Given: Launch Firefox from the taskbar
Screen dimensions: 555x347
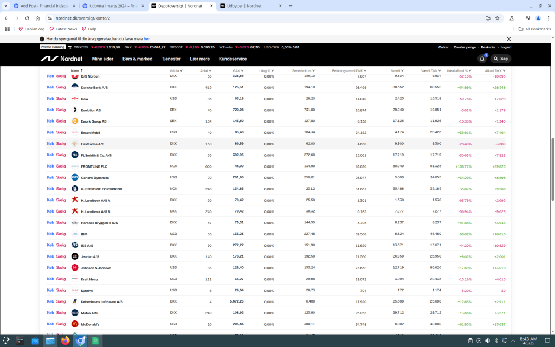Looking at the screenshot, I should tap(66, 341).
